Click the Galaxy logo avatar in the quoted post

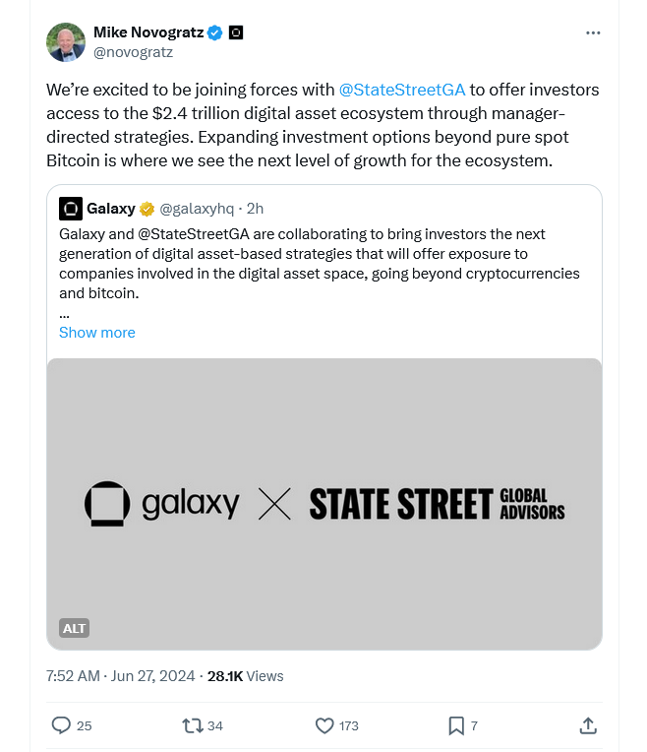[70, 209]
